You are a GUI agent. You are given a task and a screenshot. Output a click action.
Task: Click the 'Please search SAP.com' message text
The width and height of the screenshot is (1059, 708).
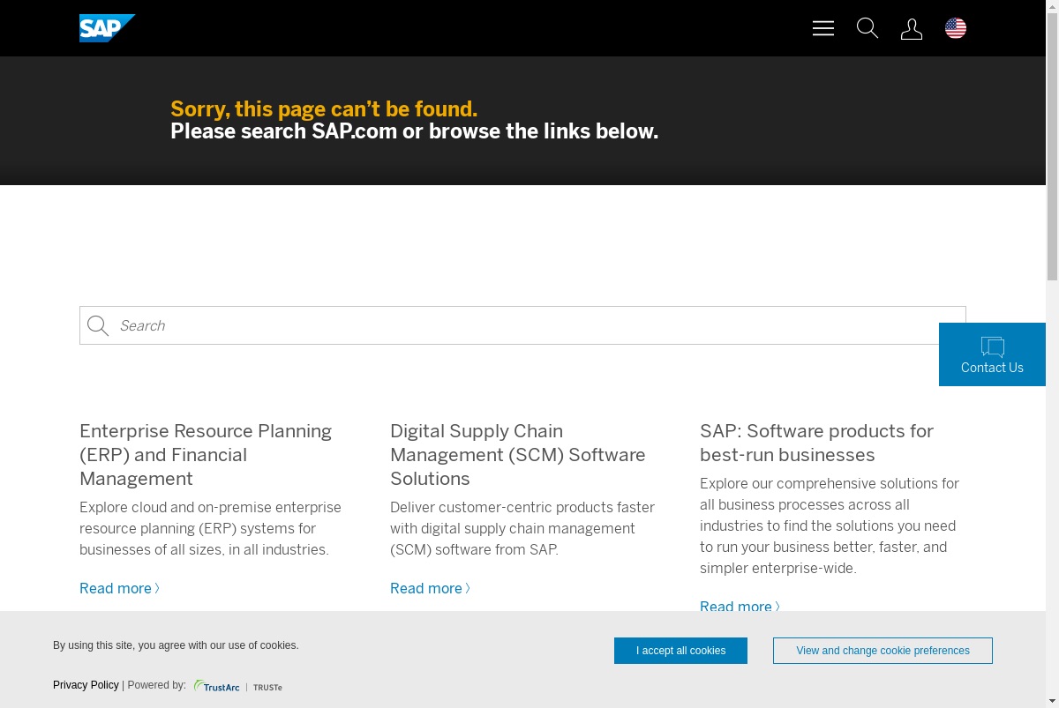414,131
